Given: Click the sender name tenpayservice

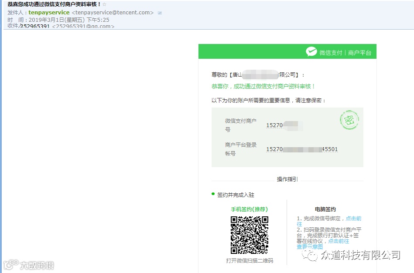Looking at the screenshot, I should pos(49,12).
